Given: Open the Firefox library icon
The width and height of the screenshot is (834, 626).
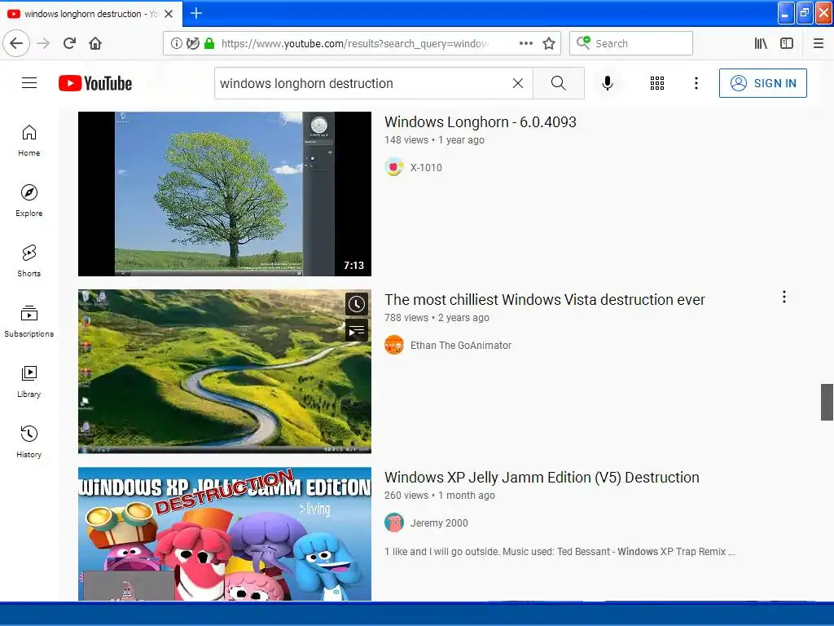Looking at the screenshot, I should [761, 43].
